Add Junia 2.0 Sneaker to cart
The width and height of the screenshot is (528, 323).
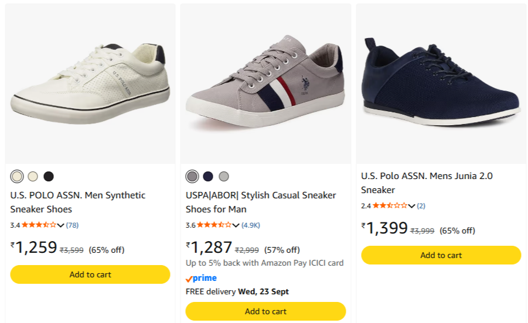point(441,255)
